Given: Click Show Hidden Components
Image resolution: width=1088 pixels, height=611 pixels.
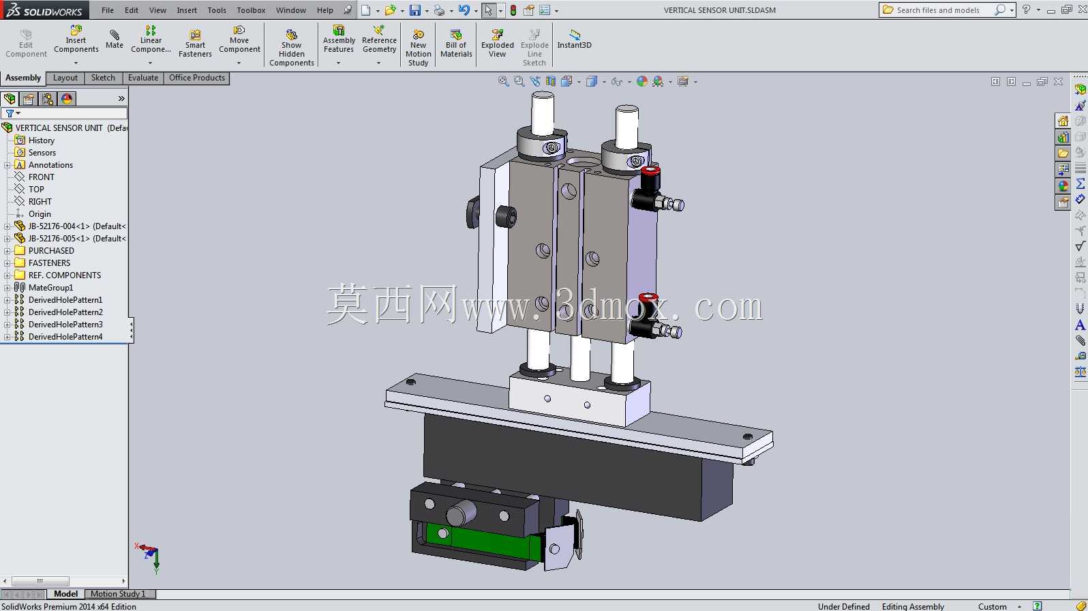Looking at the screenshot, I should pyautogui.click(x=292, y=48).
